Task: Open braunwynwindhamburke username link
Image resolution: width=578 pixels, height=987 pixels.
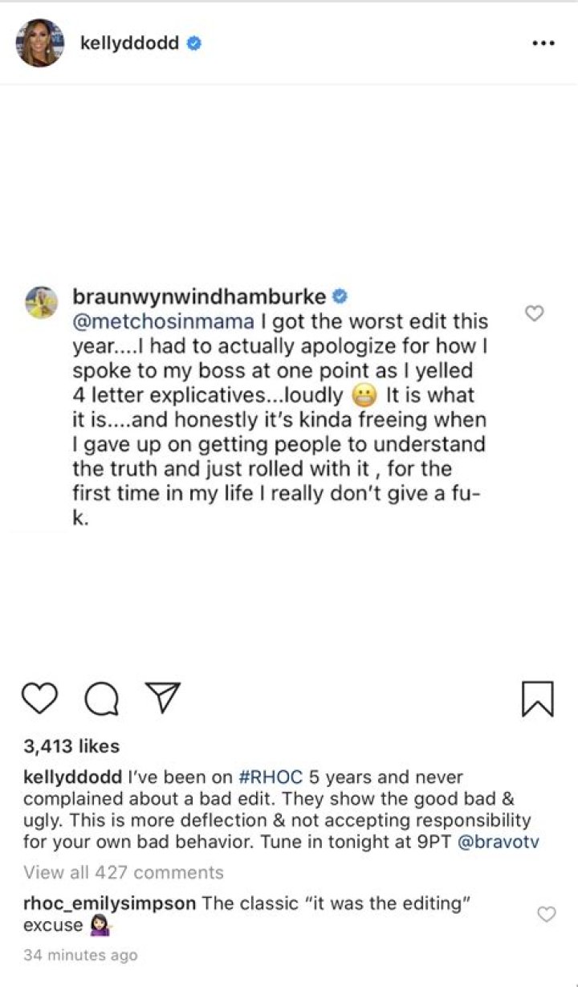Action: 200,298
